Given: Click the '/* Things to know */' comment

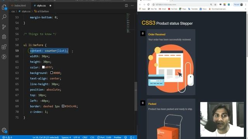Looking at the screenshot, I should click(x=40, y=34).
